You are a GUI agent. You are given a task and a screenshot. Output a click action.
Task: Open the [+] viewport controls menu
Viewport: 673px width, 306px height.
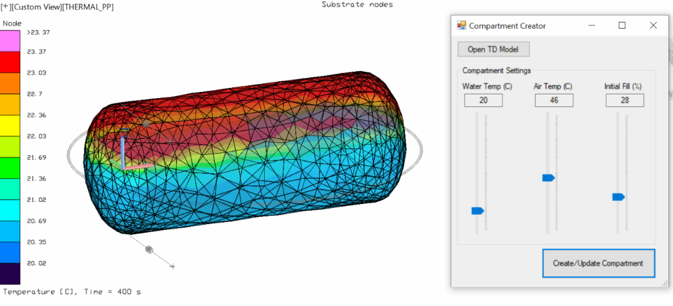pyautogui.click(x=7, y=7)
